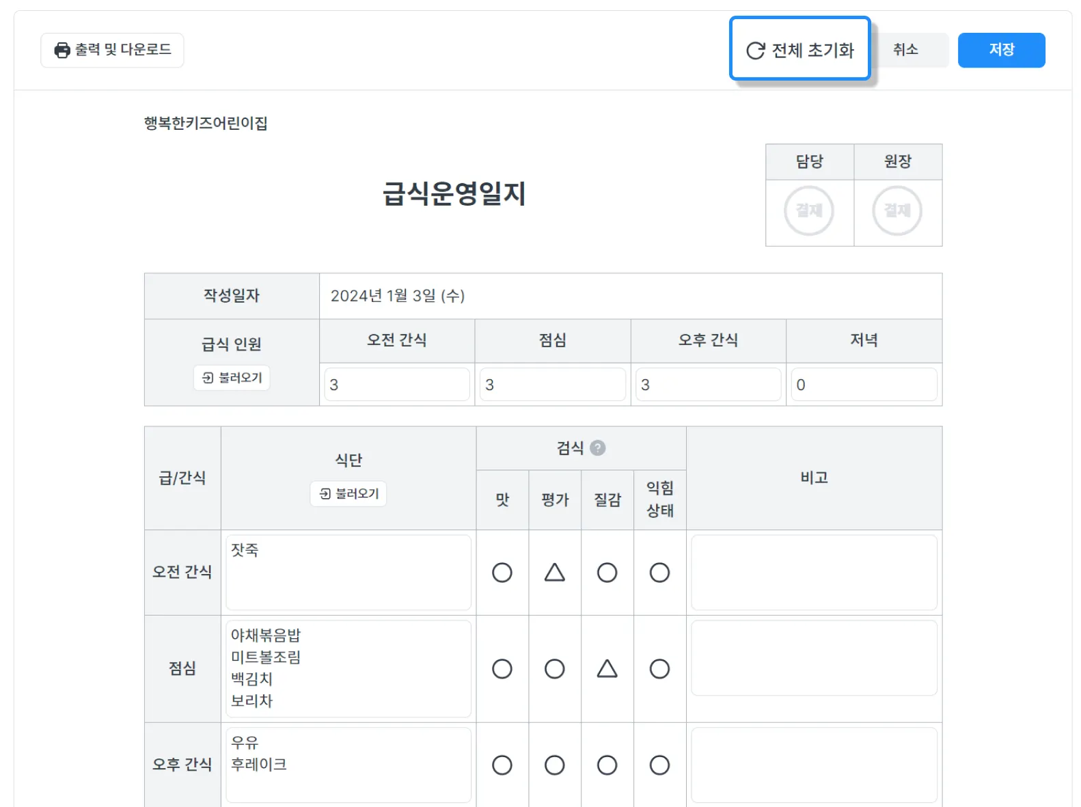The image size is (1081, 807).
Task: Toggle 오전 간식 맛 circle rating
Action: tap(502, 573)
